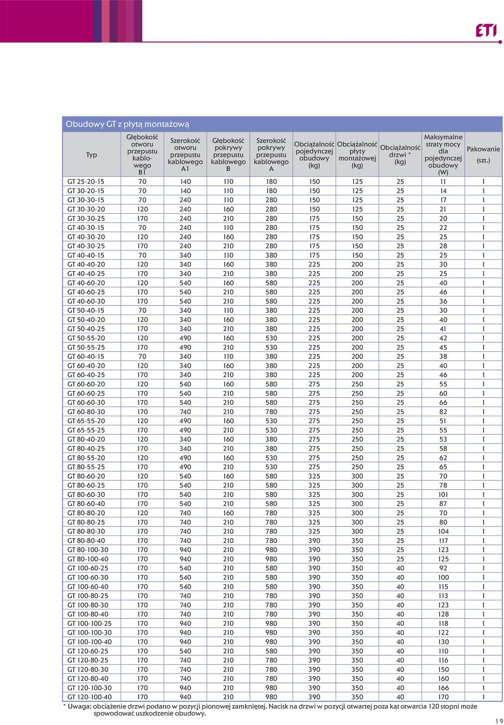Select row label 'GT 40-40-25'
Viewport: 504px width, 725px height.
86,274
